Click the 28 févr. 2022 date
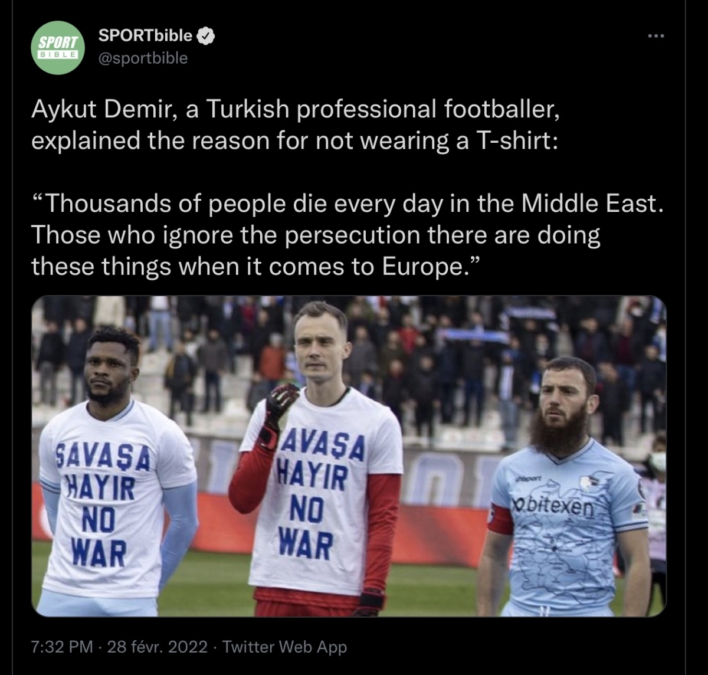Screen dimensions: 708x675 click(158, 647)
